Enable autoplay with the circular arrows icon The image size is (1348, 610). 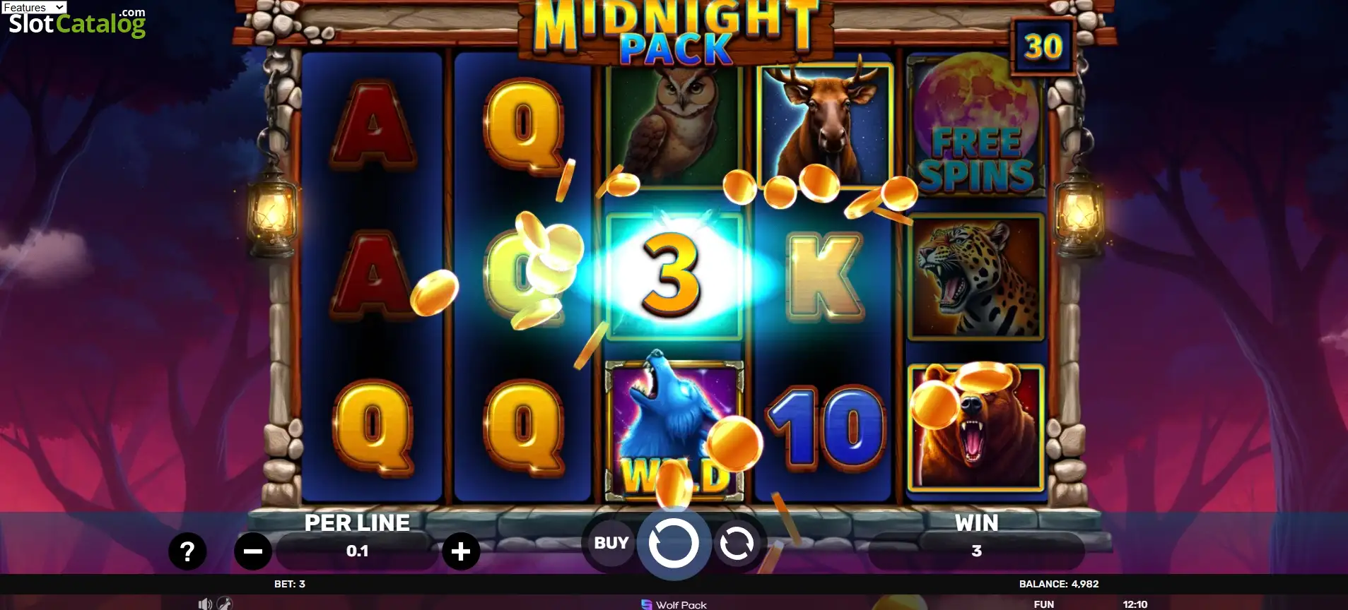[x=737, y=544]
